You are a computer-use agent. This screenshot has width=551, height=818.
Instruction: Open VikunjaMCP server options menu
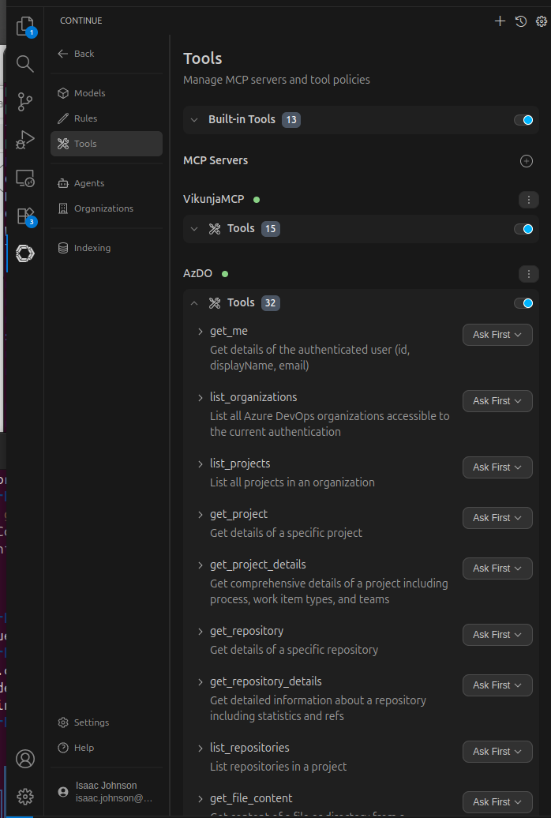(528, 200)
